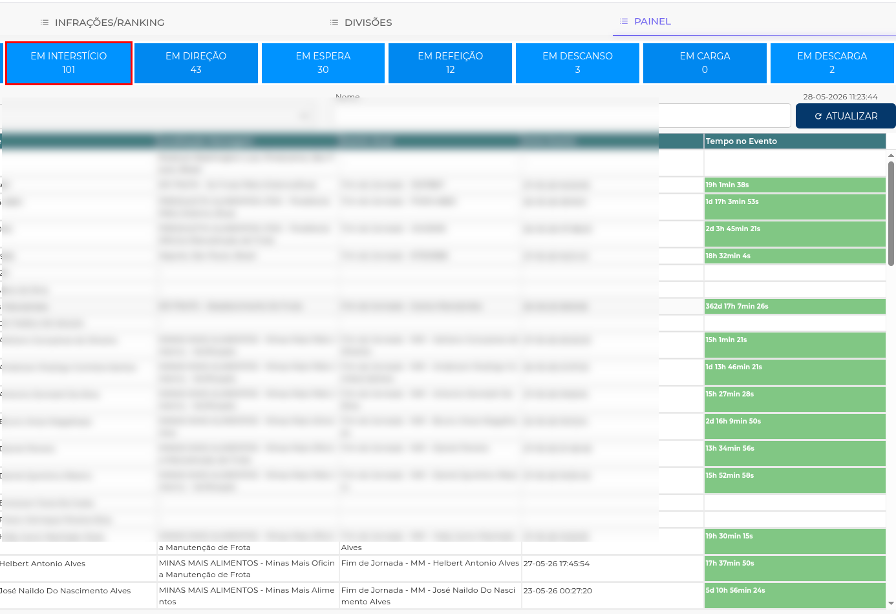Click MINAS MAIS ALIMENTOS cell in José Naildo row
The width and height of the screenshot is (896, 614).
point(248,596)
